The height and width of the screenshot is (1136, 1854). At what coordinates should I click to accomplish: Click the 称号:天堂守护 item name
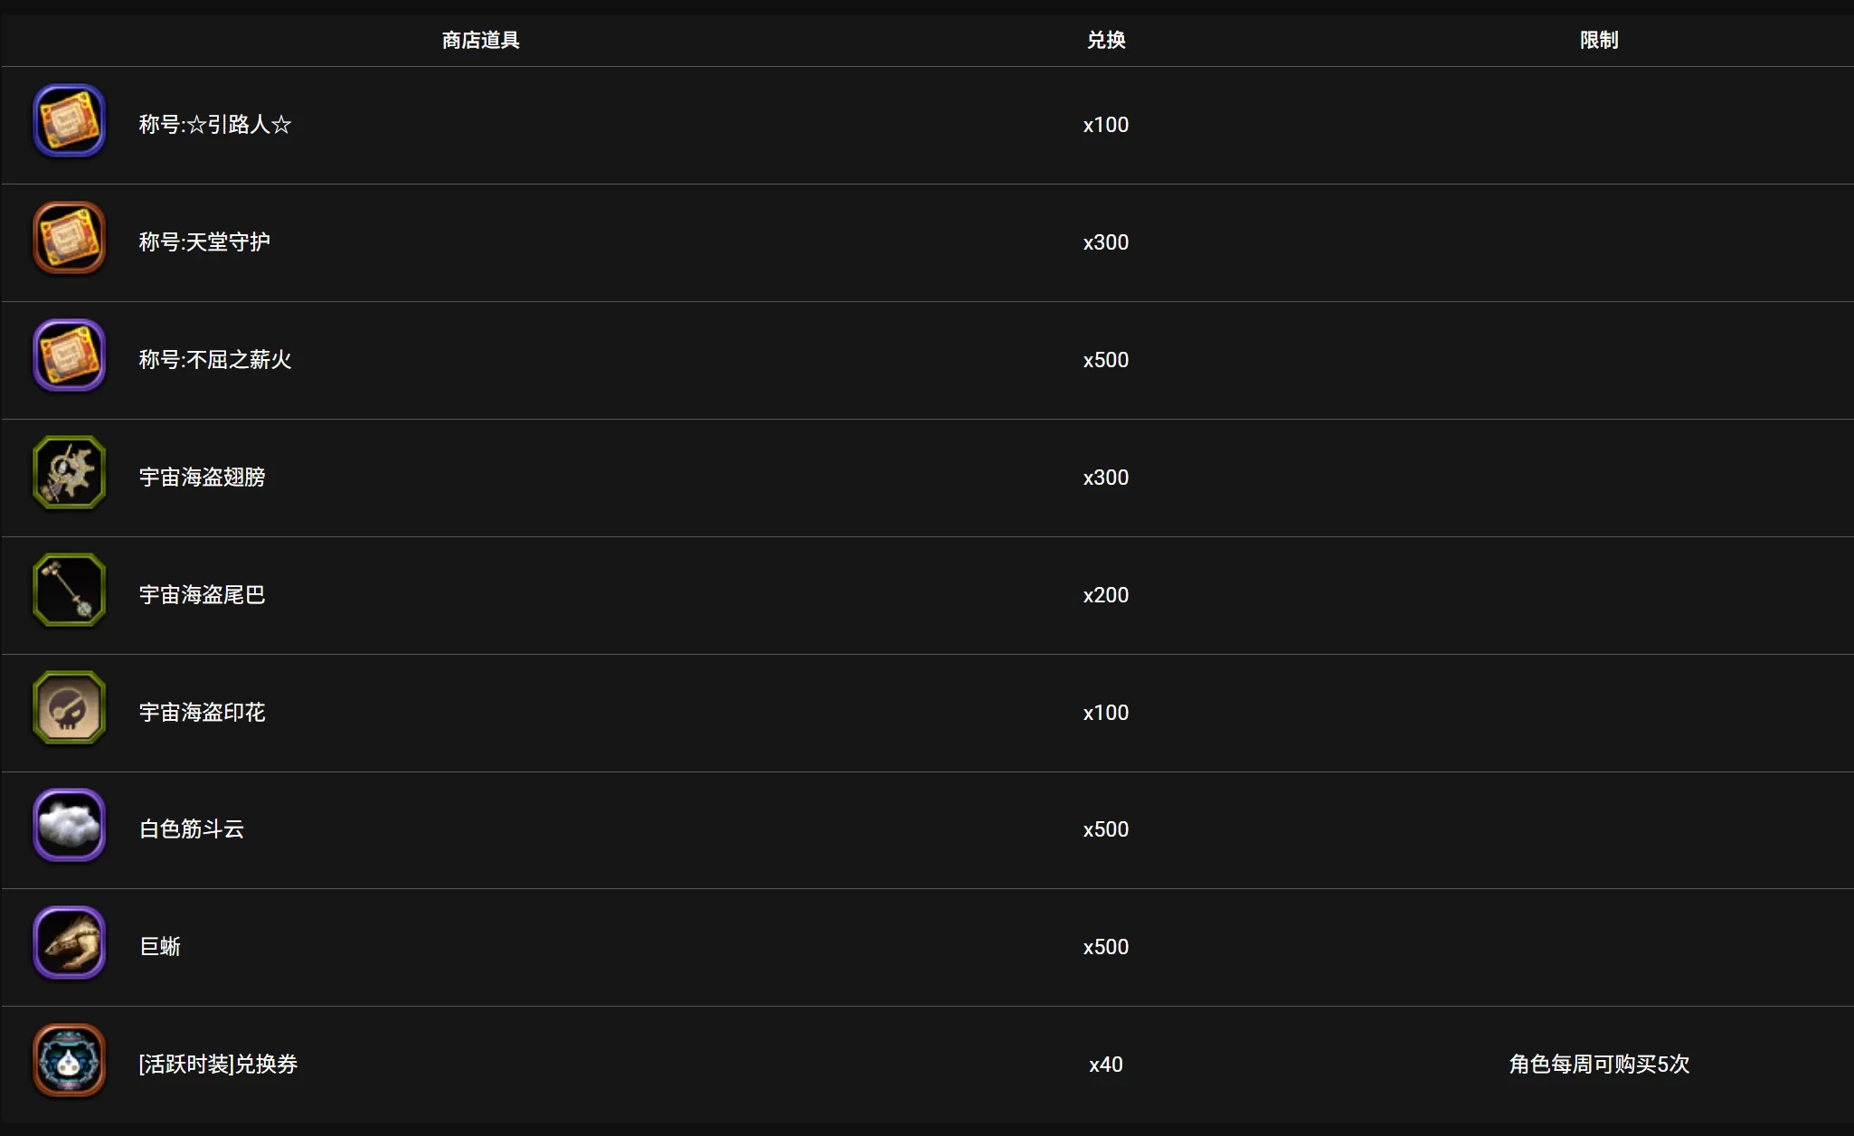point(204,242)
